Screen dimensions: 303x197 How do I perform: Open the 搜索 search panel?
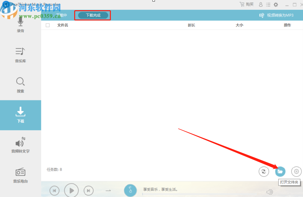tap(20, 85)
